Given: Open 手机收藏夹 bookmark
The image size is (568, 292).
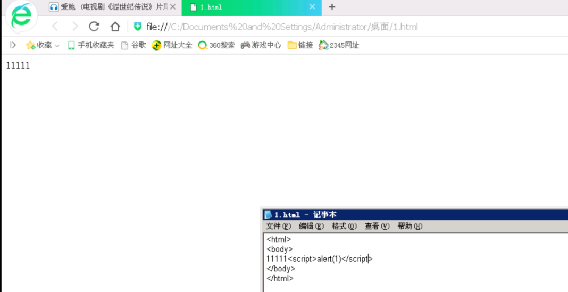Looking at the screenshot, I should pyautogui.click(x=91, y=45).
